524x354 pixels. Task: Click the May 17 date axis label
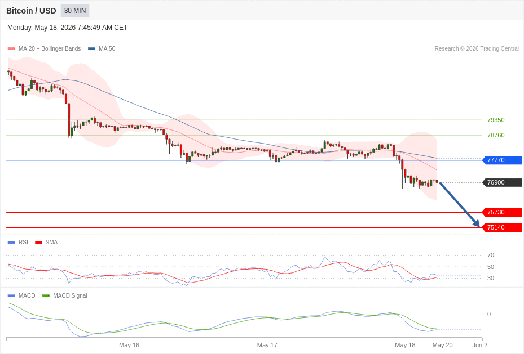click(267, 345)
